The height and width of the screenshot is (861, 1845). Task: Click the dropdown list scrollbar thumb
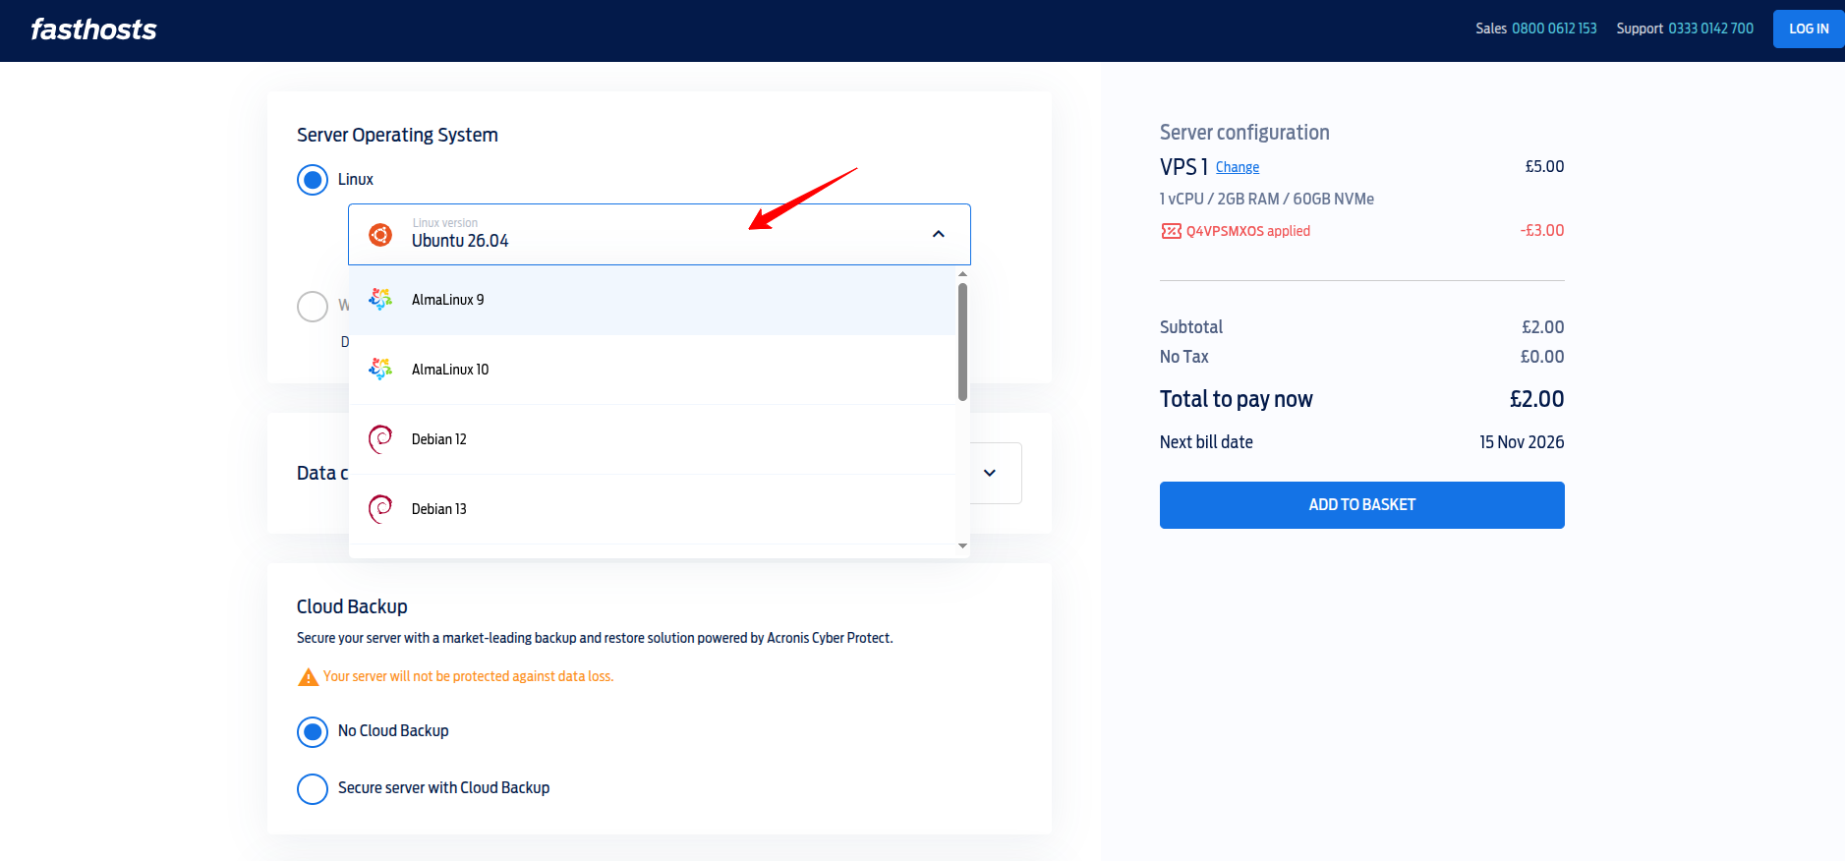pyautogui.click(x=962, y=342)
